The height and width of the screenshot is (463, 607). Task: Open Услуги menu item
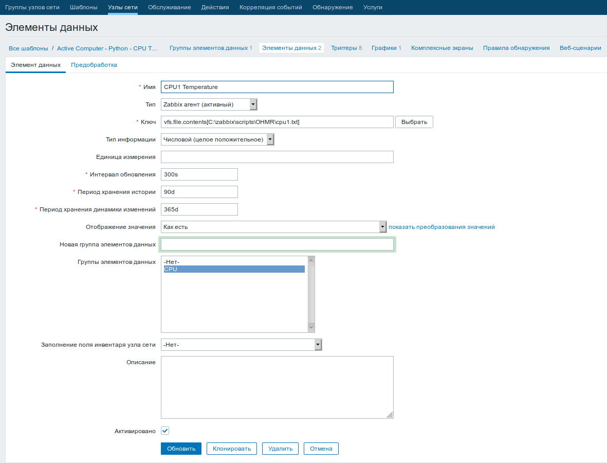[x=373, y=7]
